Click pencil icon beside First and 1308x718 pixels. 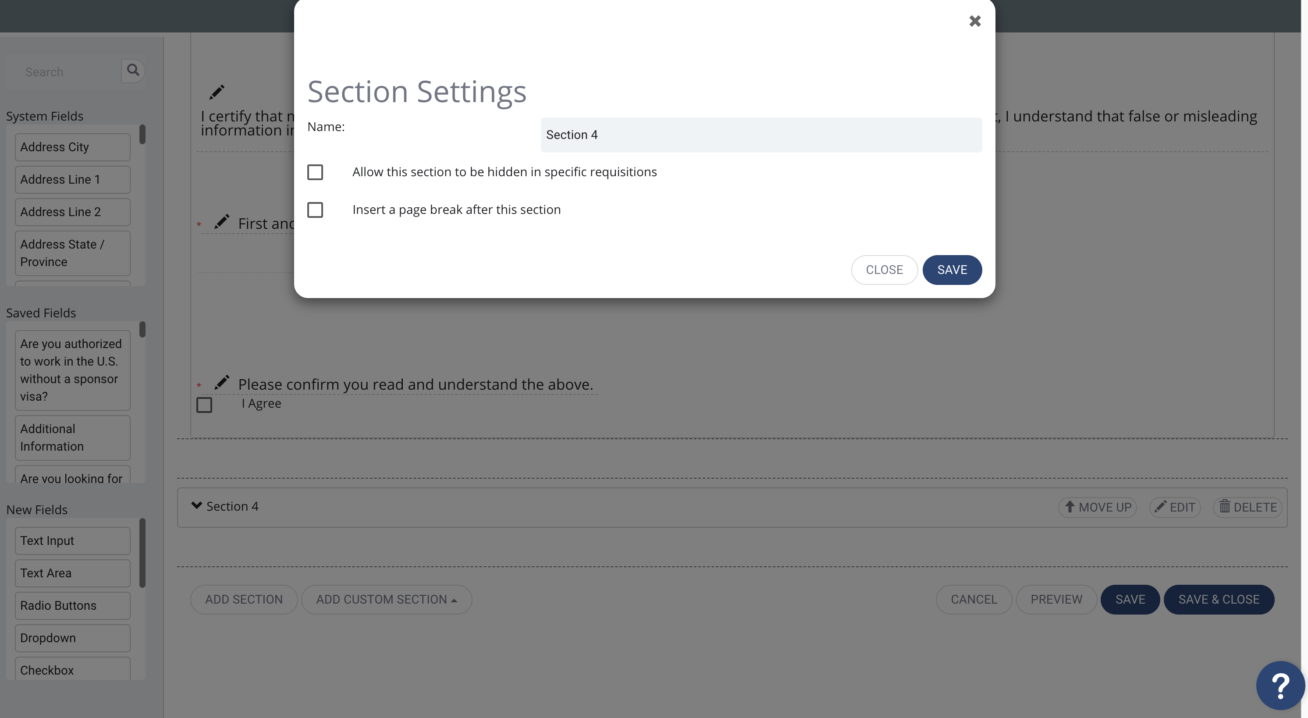click(x=221, y=222)
